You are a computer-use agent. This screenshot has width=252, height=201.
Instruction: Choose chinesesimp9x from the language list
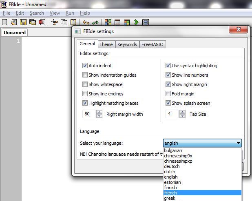click(x=202, y=156)
